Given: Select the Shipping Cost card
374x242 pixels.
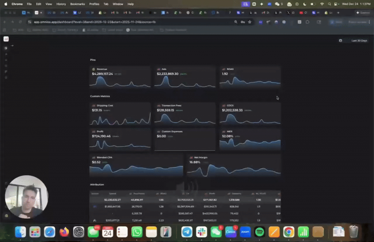Looking at the screenshot, I should (x=120, y=114).
